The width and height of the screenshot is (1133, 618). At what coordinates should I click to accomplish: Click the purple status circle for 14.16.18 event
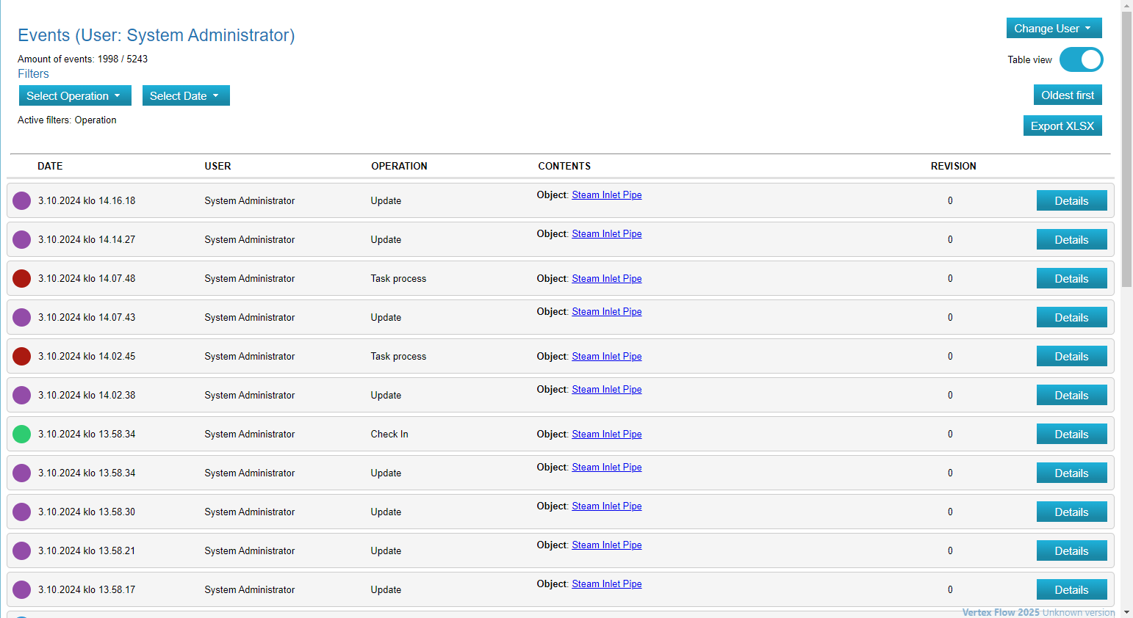coord(22,200)
